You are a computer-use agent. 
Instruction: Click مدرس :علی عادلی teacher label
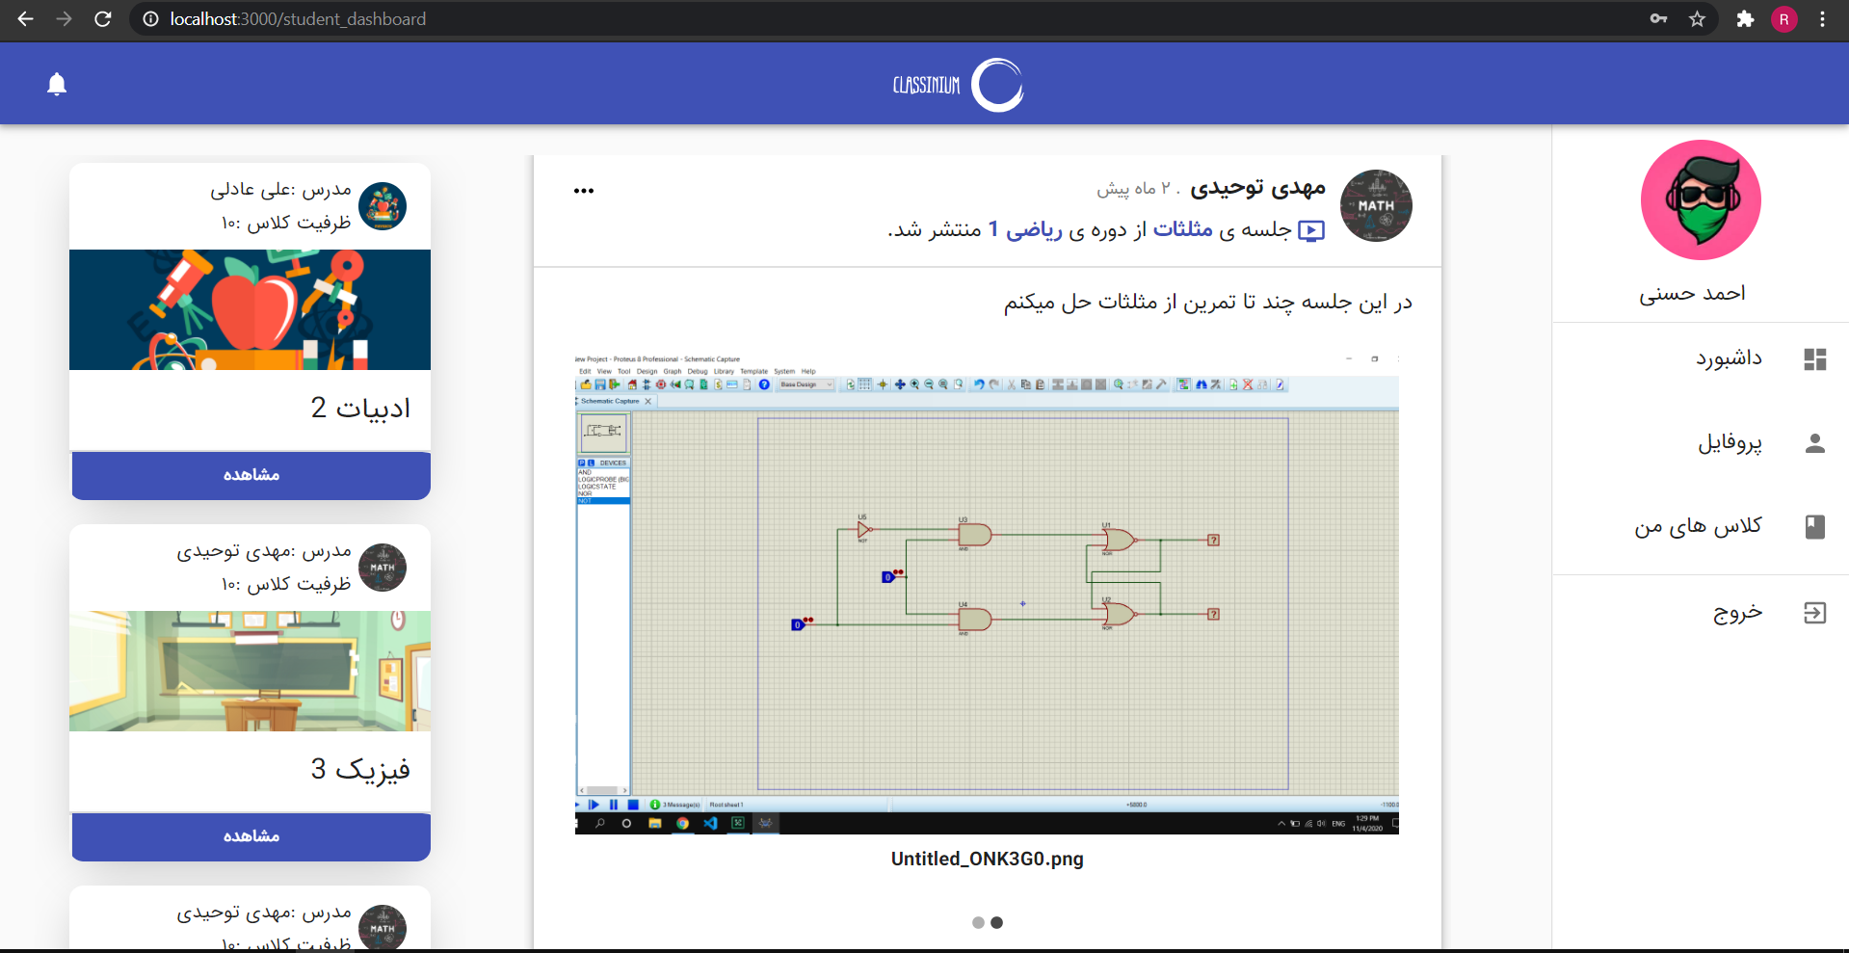280,190
